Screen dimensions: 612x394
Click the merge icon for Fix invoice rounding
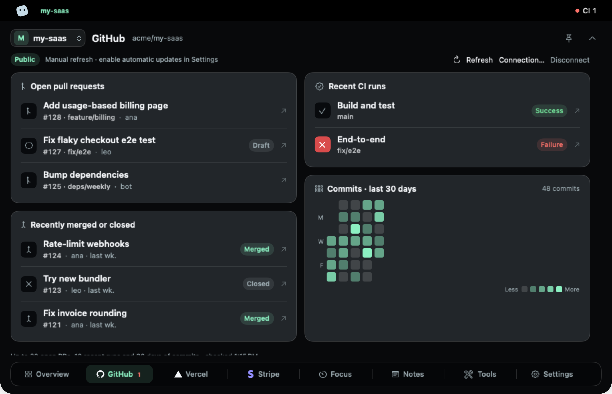29,318
